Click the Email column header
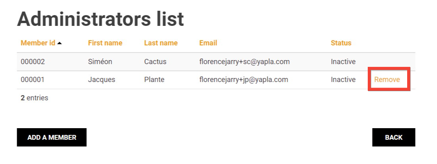The height and width of the screenshot is (164, 437). coord(208,43)
